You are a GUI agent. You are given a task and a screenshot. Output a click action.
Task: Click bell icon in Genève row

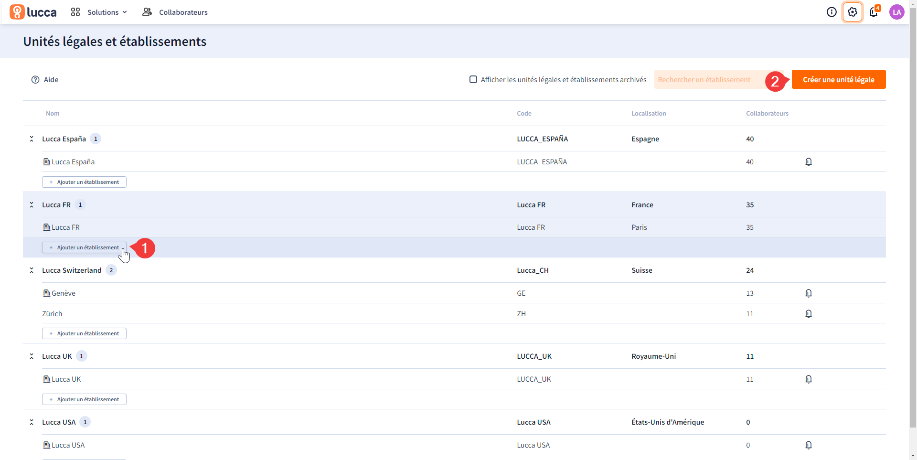point(809,293)
